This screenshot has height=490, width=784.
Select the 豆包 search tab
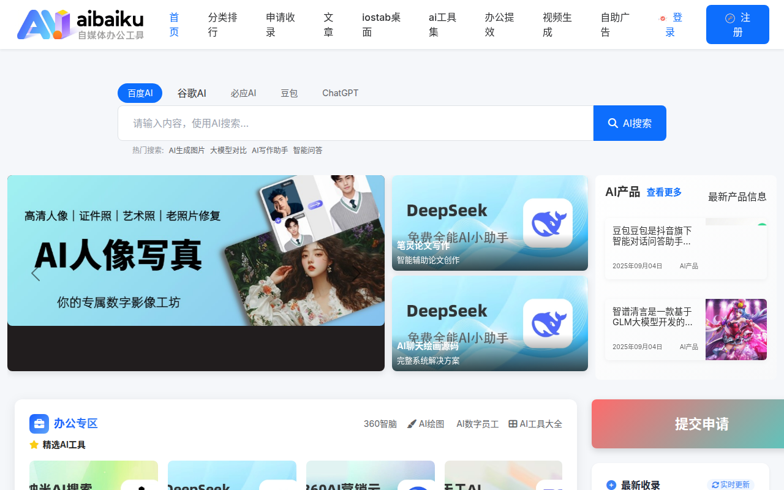coord(289,93)
